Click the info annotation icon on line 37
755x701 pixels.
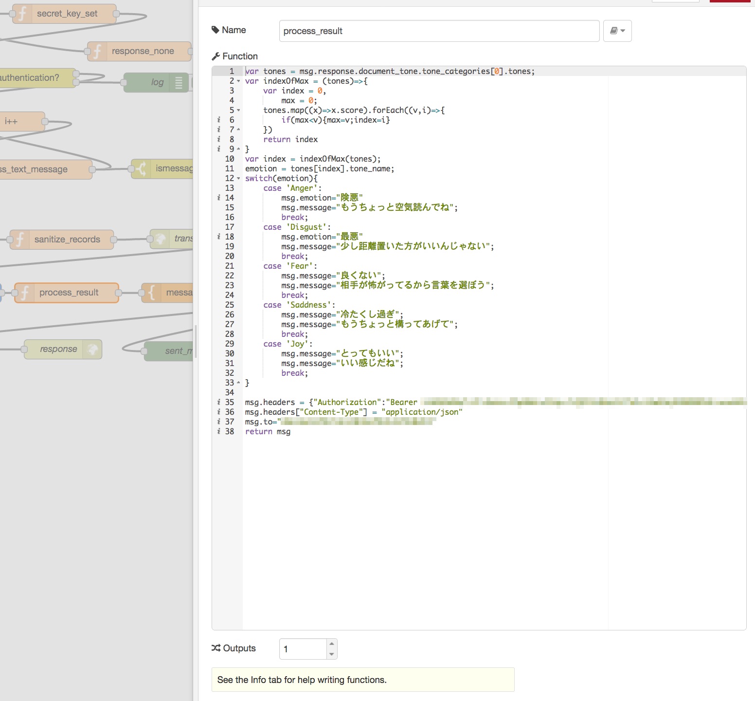coord(218,422)
